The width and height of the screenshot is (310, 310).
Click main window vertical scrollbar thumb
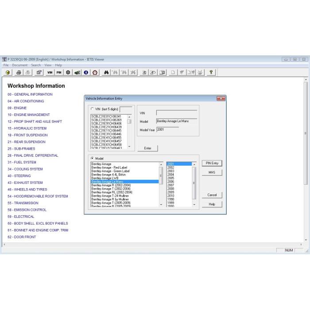306,133
